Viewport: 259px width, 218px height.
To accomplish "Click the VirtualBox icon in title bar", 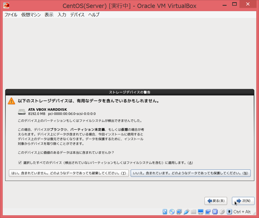I will [x=6, y=6].
